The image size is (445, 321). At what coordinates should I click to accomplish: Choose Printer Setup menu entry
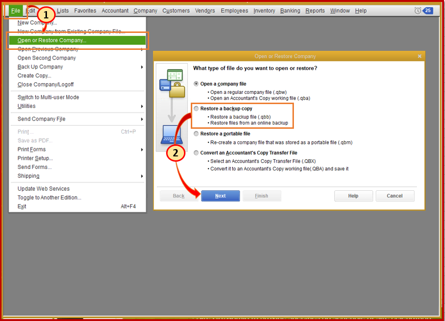(77, 158)
